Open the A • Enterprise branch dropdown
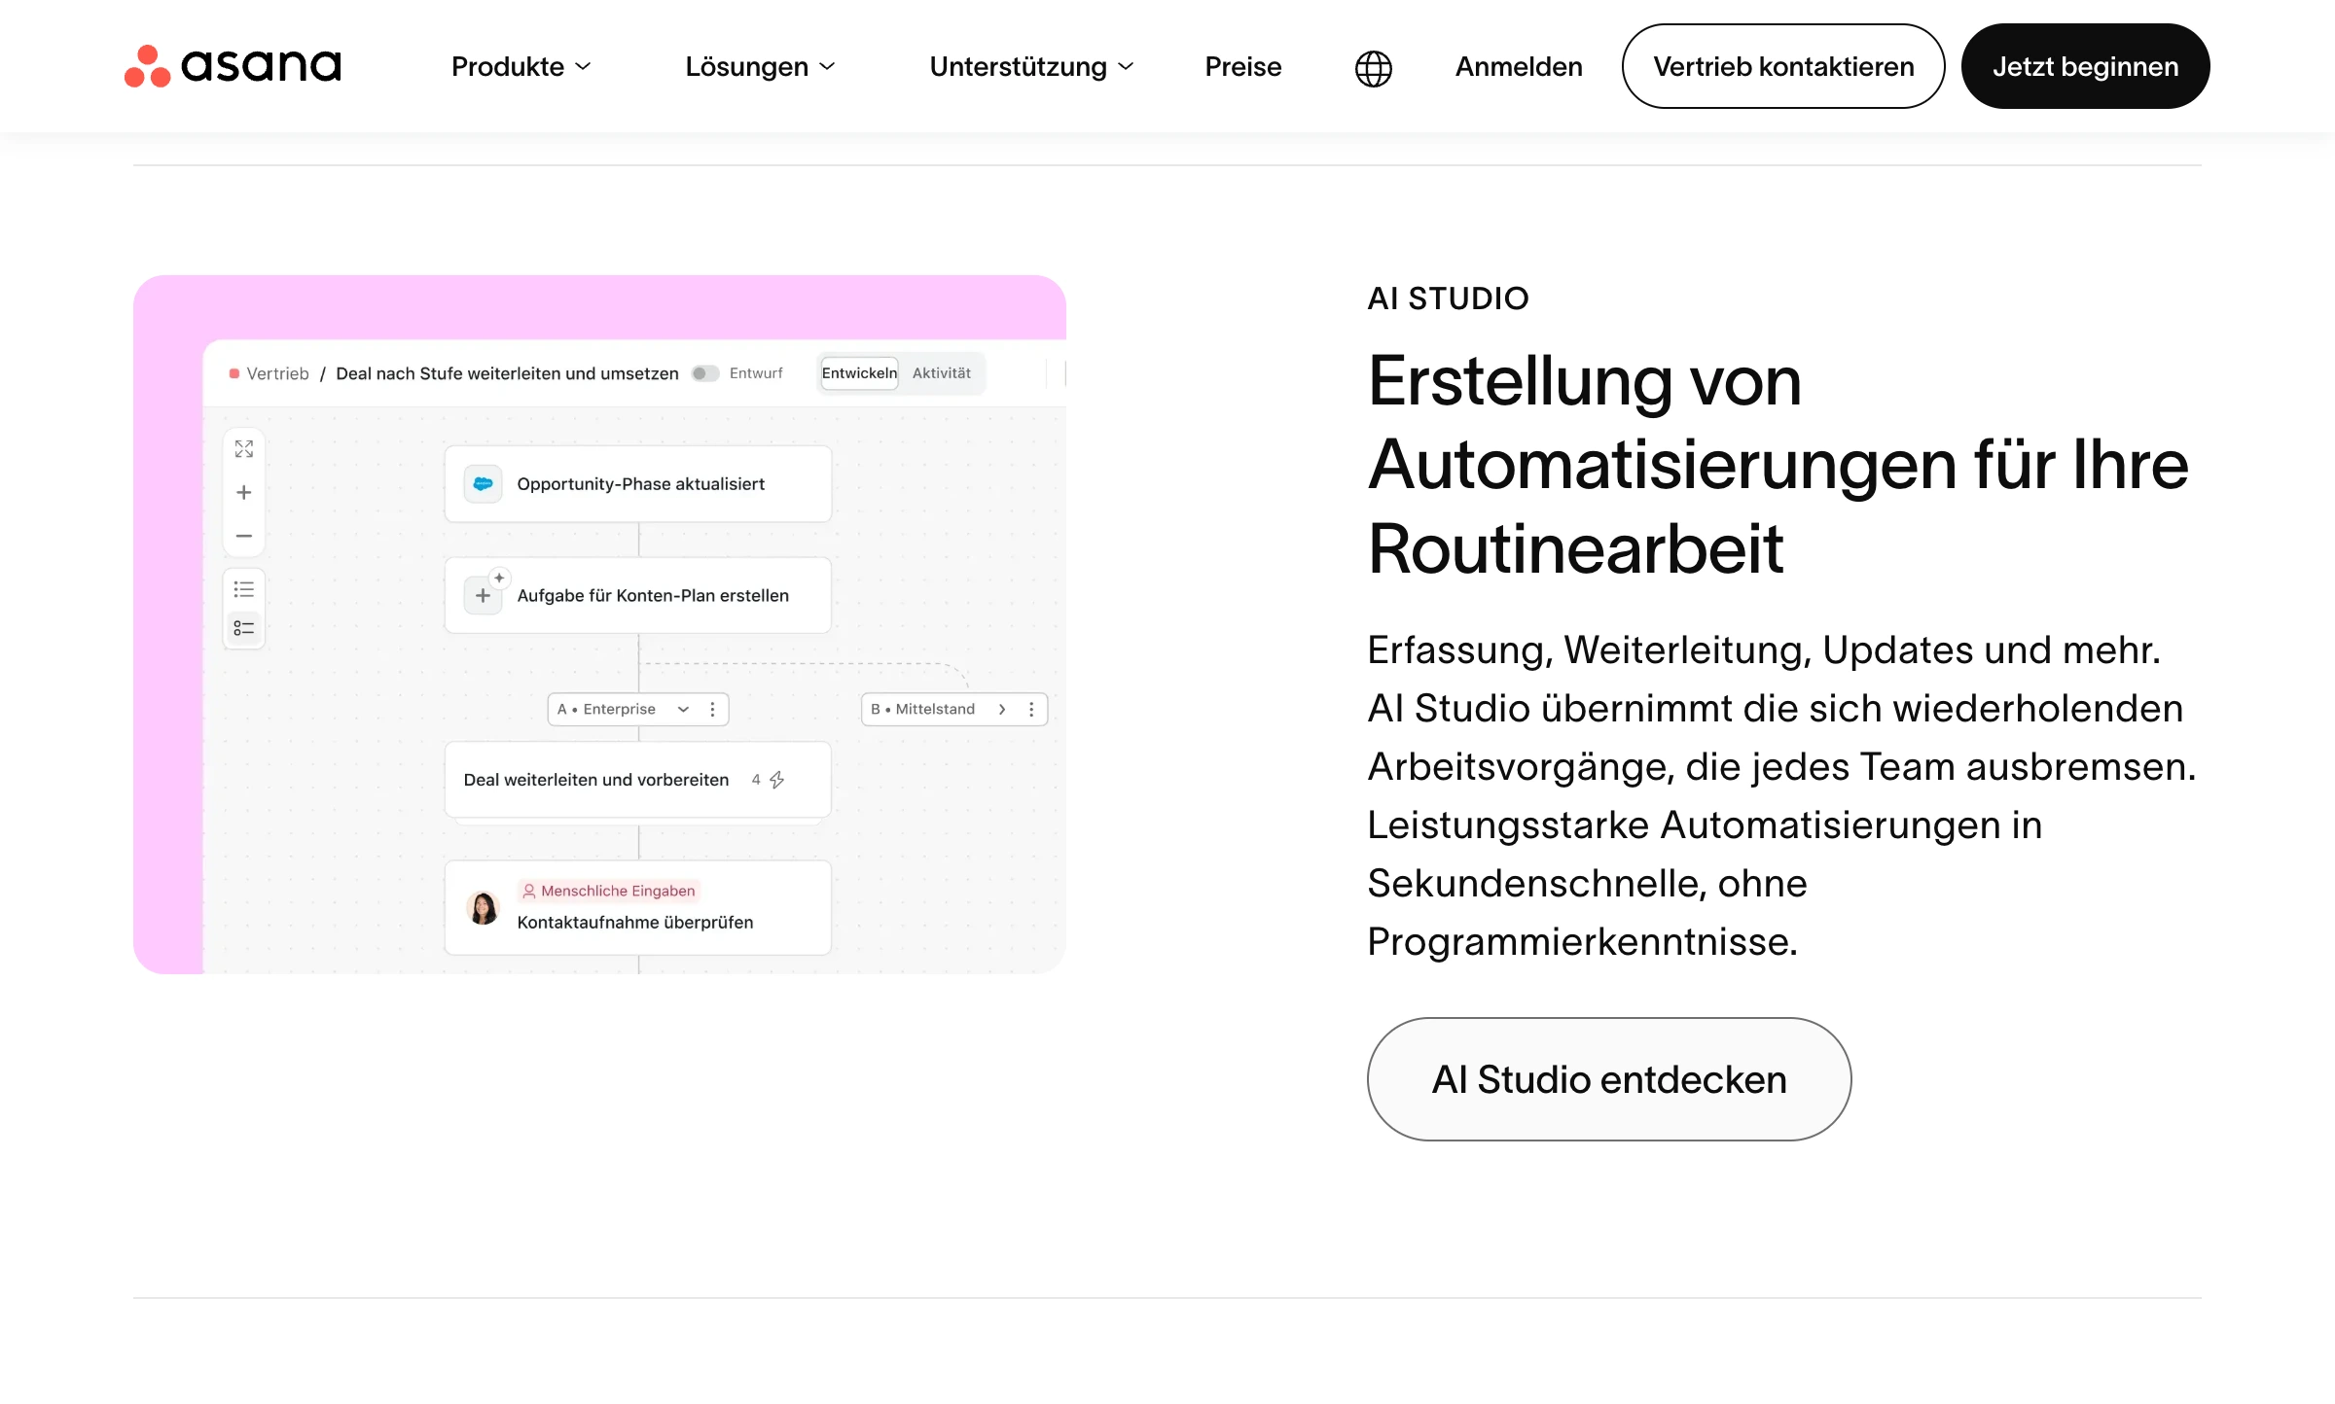 [683, 710]
